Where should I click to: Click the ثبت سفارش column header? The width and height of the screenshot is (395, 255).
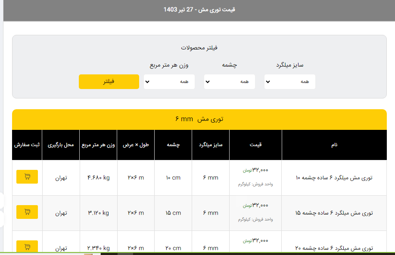(x=27, y=145)
